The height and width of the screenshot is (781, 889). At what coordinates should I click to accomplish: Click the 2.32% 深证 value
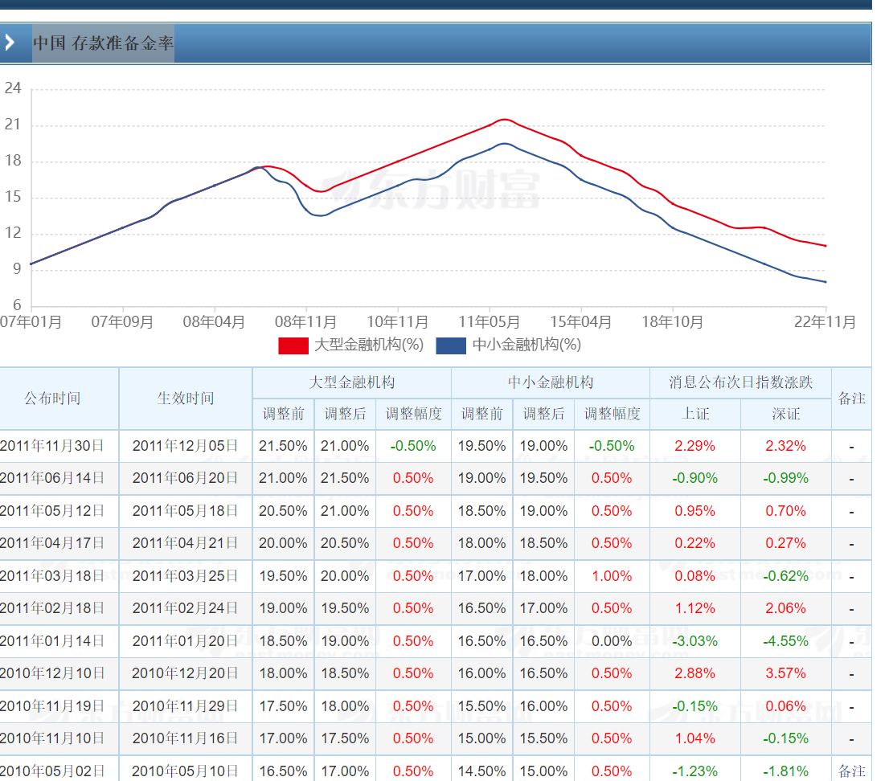point(786,446)
